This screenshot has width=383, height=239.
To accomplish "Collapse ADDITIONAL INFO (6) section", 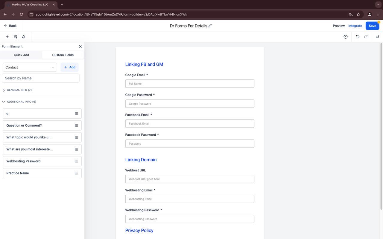I will 19,102.
